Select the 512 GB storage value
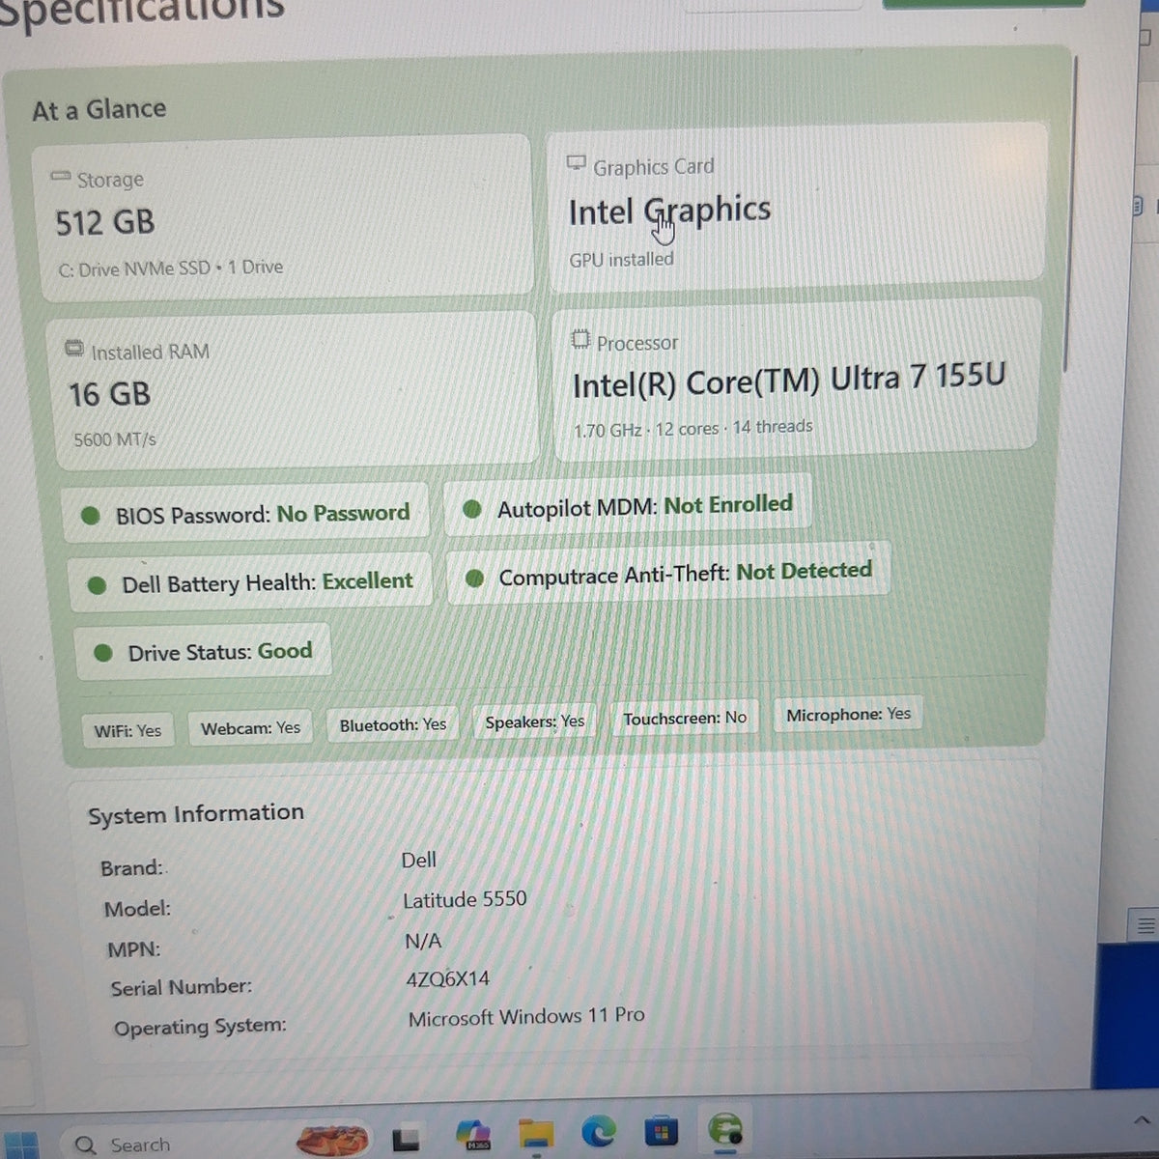 [x=104, y=223]
